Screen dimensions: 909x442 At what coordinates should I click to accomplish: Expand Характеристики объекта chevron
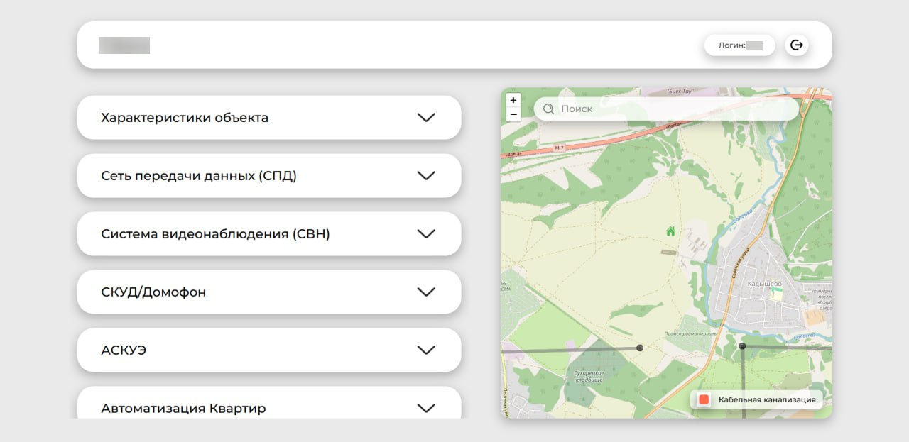[x=426, y=118]
